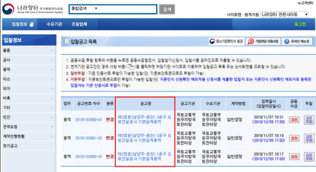Click 협정 icon for the 3공구 row
Viewport: 316px width, 172px height.
(x=294, y=120)
